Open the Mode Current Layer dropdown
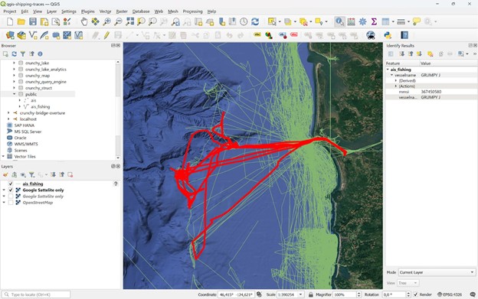Image resolution: width=478 pixels, height=299 pixels. 437,272
